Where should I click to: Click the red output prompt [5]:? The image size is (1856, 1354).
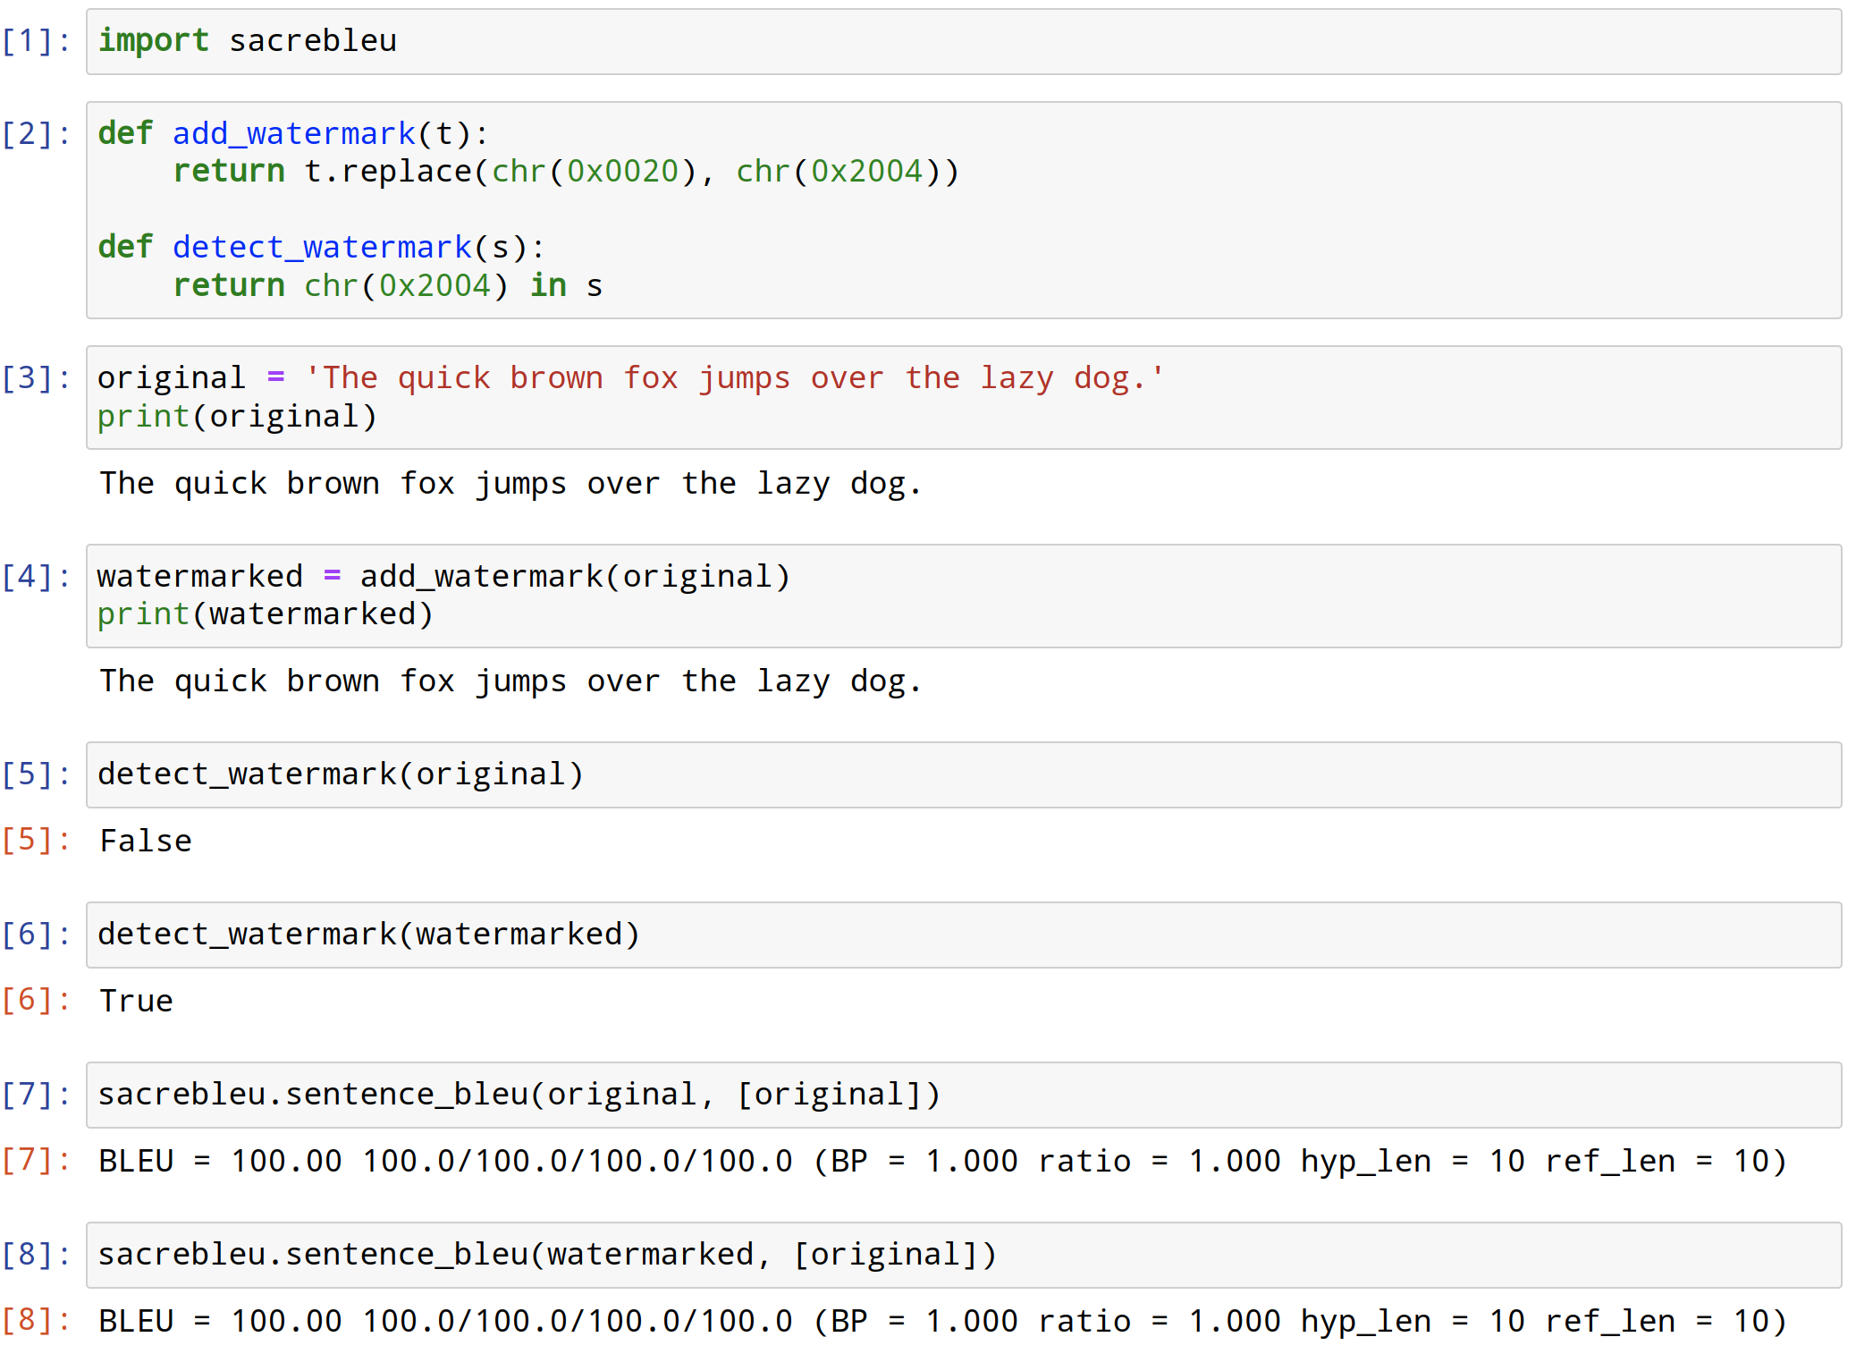click(36, 841)
